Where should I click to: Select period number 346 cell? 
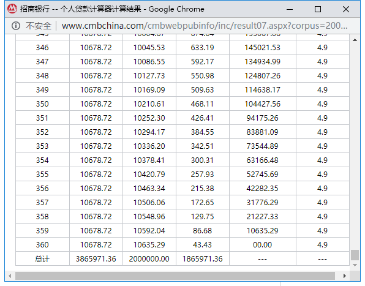coord(42,48)
